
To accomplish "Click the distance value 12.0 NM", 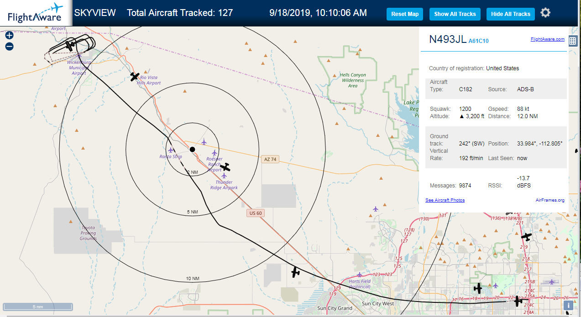I will [x=528, y=116].
